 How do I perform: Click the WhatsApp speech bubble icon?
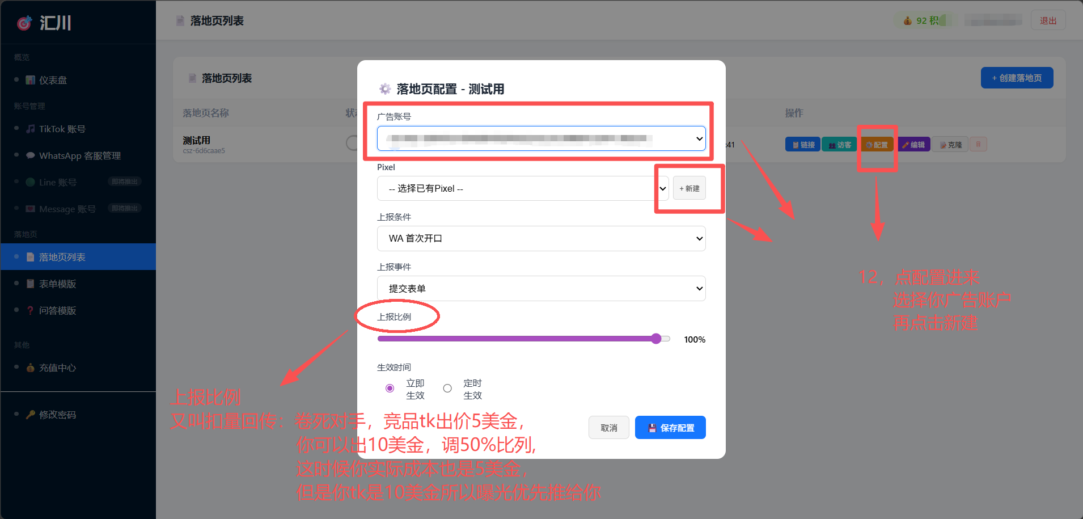pos(31,155)
